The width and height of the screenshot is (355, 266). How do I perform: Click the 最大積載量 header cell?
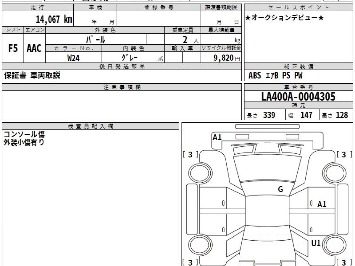221,30
